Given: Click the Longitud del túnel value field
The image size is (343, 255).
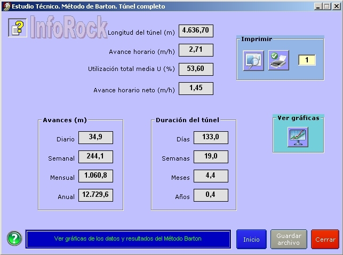Looking at the screenshot, I should point(196,31).
